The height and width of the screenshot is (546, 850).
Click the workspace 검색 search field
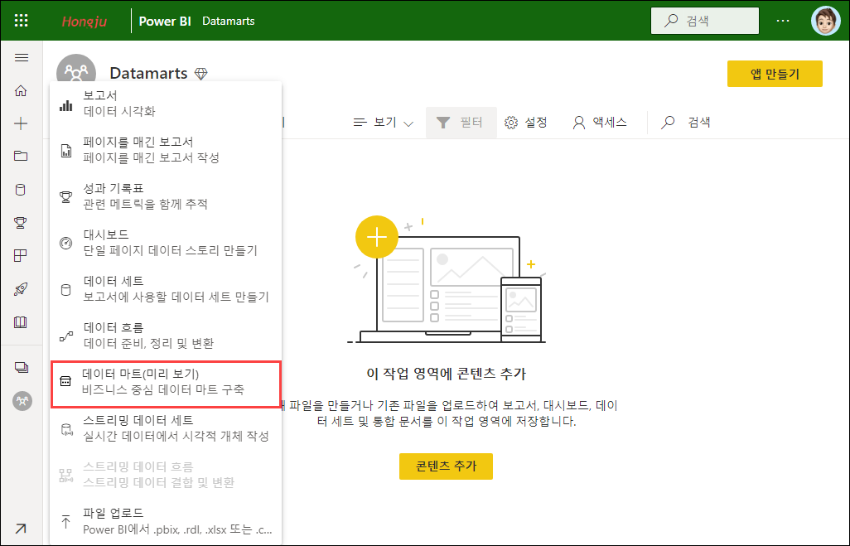click(686, 123)
